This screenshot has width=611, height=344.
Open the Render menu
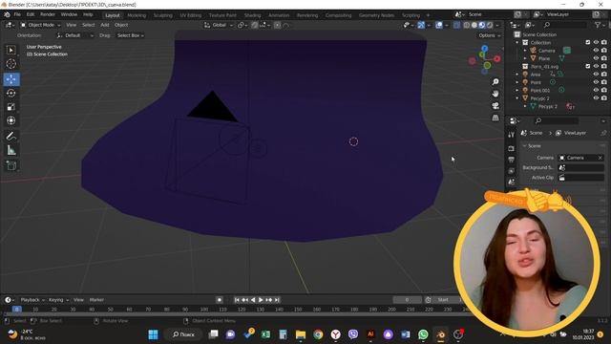pyautogui.click(x=48, y=14)
